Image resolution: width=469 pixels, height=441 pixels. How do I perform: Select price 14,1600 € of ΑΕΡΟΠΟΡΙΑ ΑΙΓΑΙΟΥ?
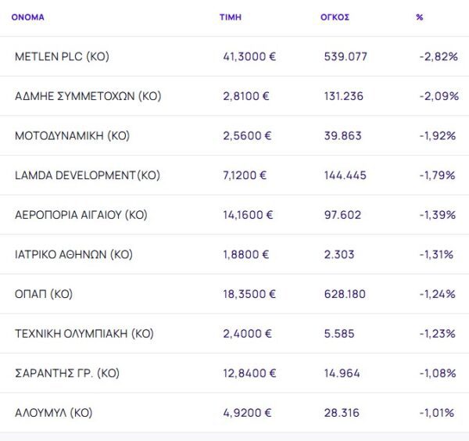[x=248, y=215]
